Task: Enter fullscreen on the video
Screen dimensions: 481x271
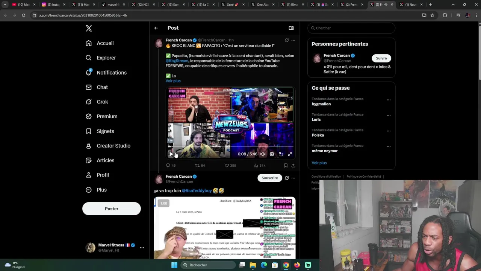Action: pos(290,154)
